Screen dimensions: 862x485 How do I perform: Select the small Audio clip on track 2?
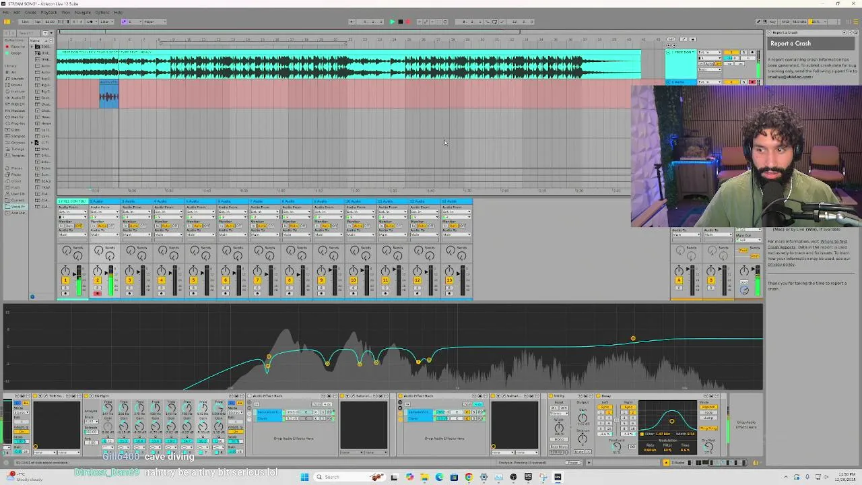108,94
